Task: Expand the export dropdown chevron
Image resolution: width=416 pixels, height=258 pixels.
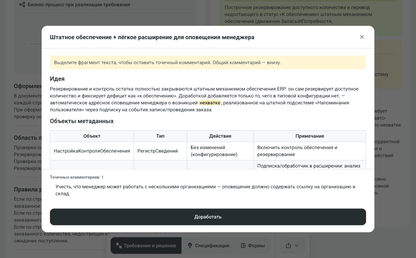Action: click(297, 246)
